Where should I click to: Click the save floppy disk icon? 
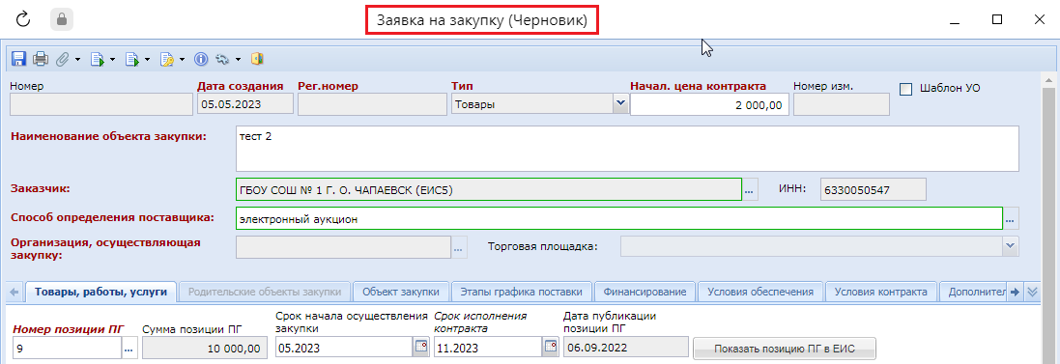click(x=19, y=60)
